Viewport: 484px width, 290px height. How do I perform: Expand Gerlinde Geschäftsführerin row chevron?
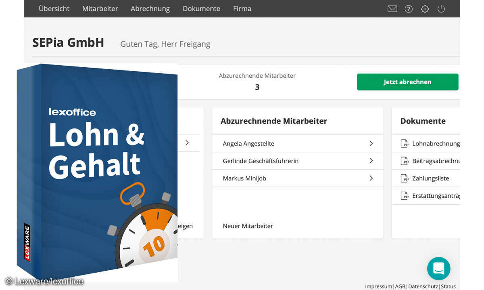[371, 161]
